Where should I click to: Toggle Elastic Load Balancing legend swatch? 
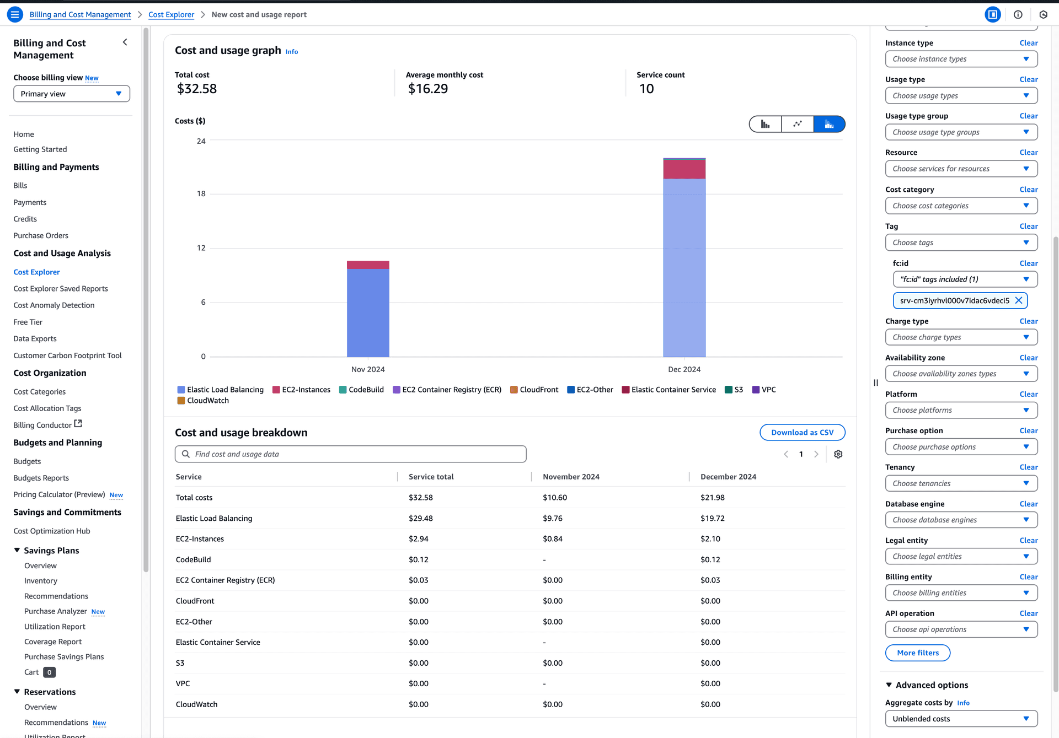(181, 390)
